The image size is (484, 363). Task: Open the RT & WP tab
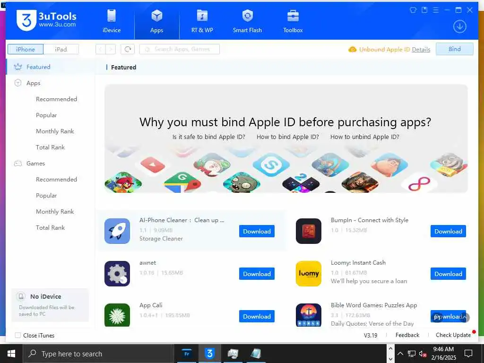click(202, 21)
